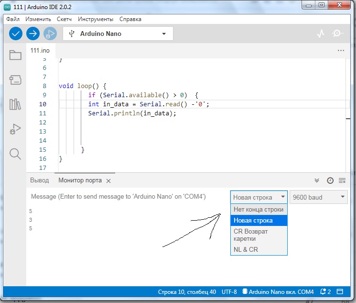The width and height of the screenshot is (356, 303).
Task: Clear the serial monitor output
Action: pyautogui.click(x=342, y=180)
